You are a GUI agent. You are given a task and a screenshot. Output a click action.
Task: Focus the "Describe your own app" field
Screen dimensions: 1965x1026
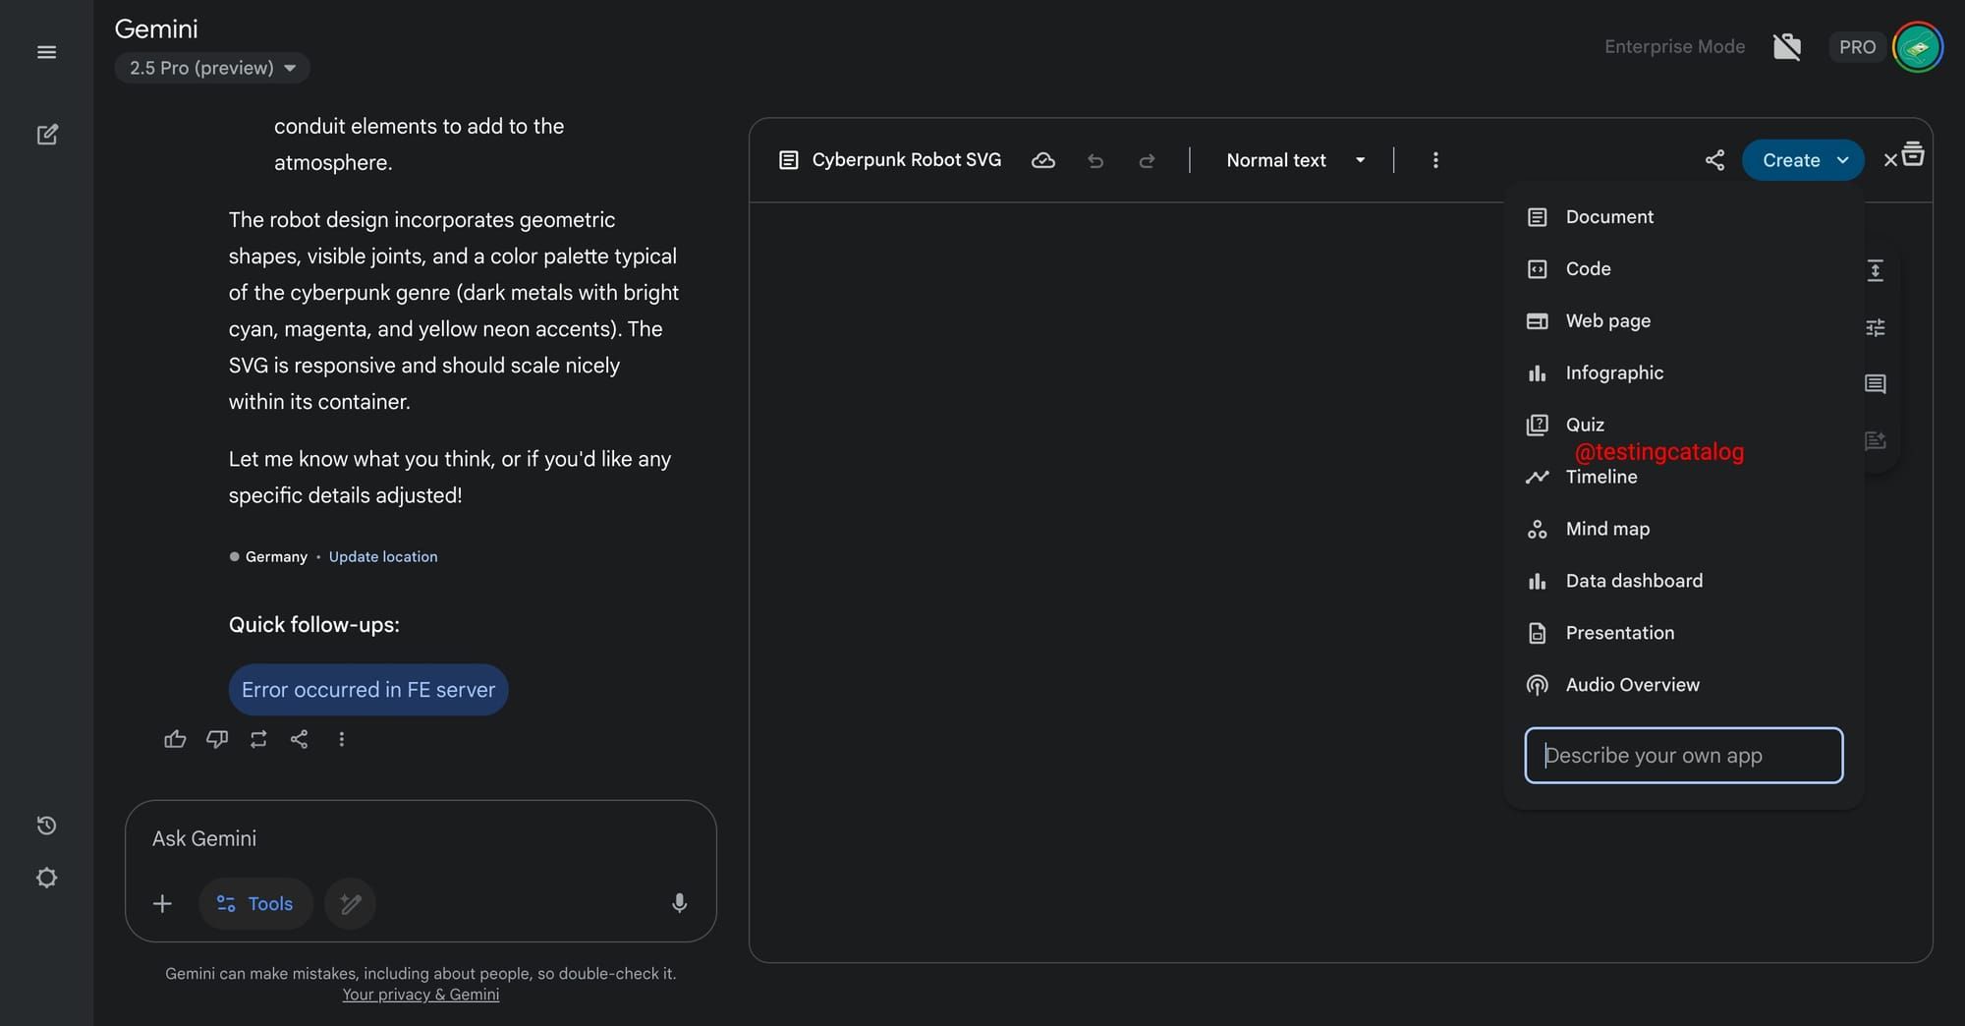(1684, 756)
